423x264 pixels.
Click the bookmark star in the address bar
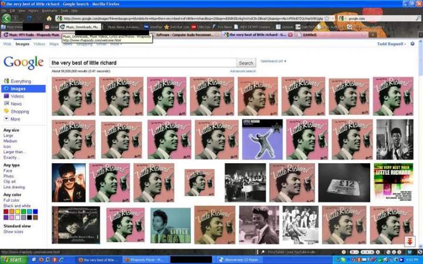point(327,18)
